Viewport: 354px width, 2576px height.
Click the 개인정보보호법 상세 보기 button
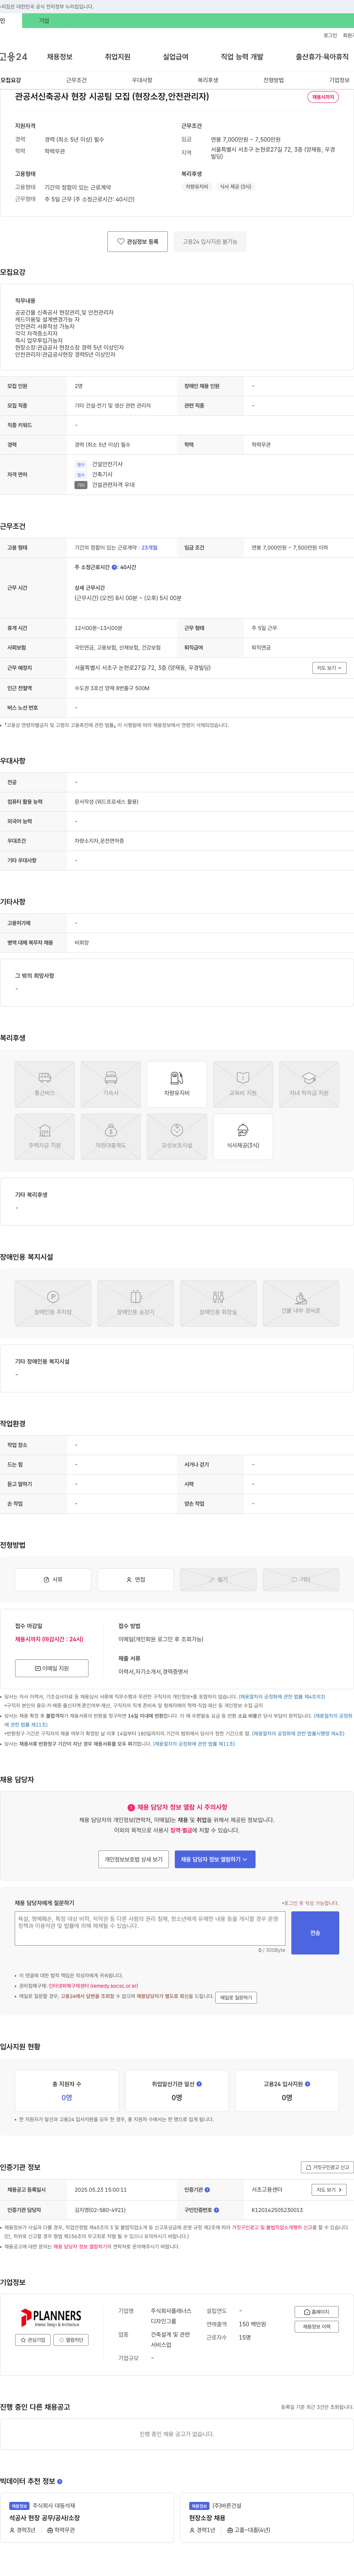(134, 1859)
